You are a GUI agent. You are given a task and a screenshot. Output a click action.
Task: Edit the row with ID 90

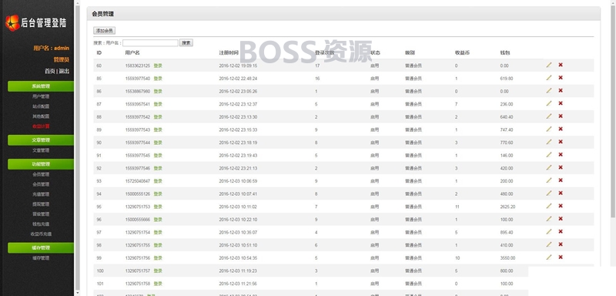click(549, 142)
